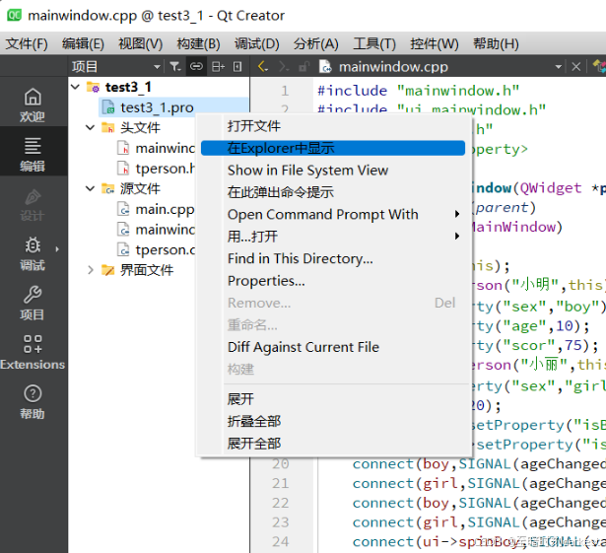606x553 pixels.
Task: Open Properties... from context menu
Action: 333,281
